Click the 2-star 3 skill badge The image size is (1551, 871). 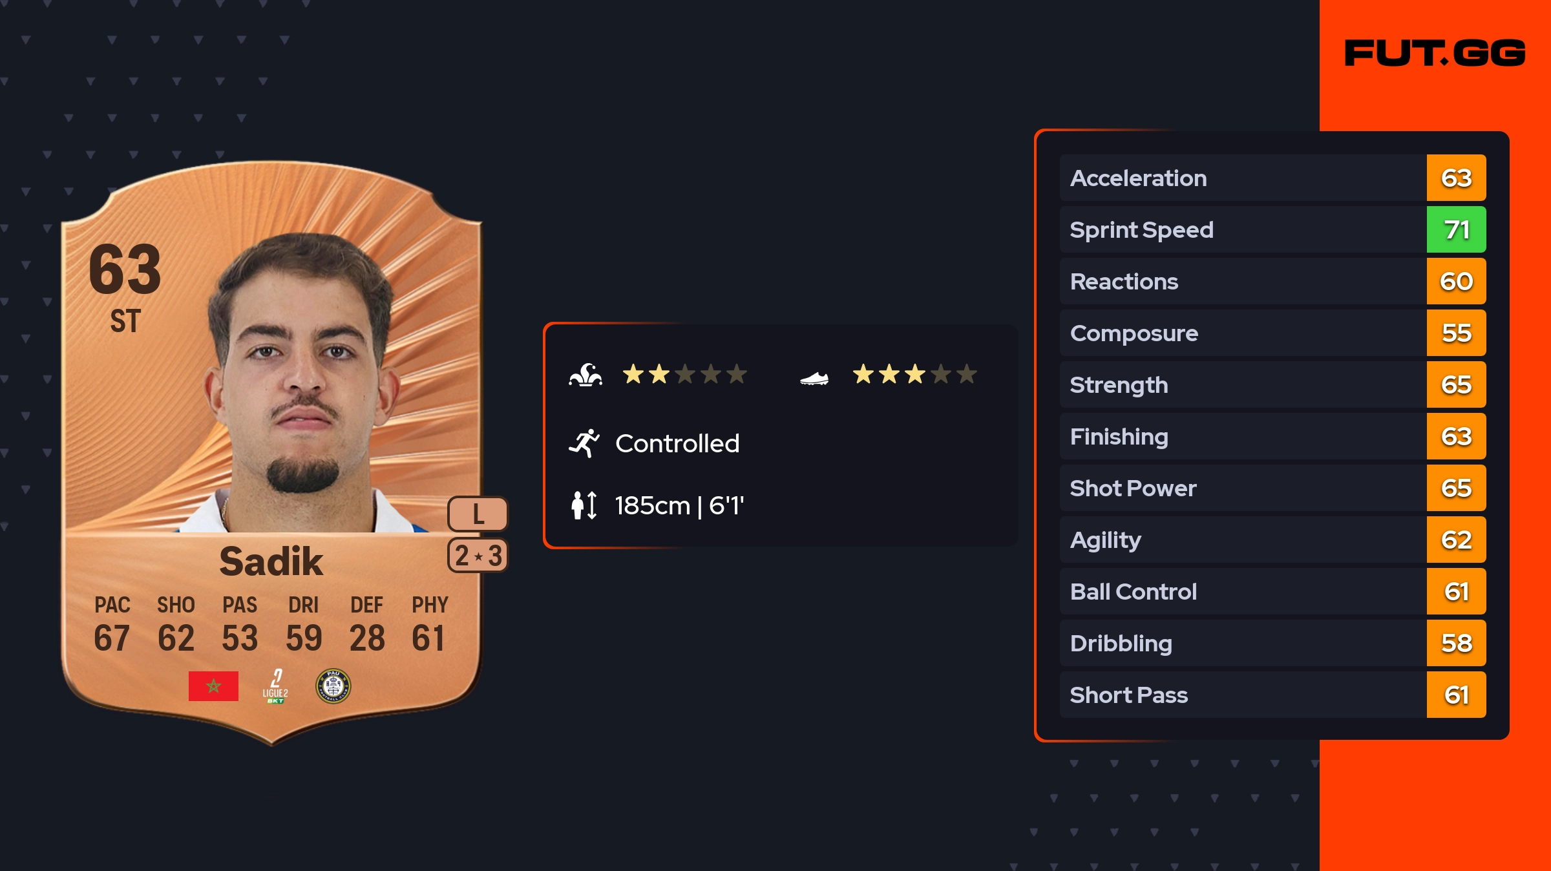478,556
